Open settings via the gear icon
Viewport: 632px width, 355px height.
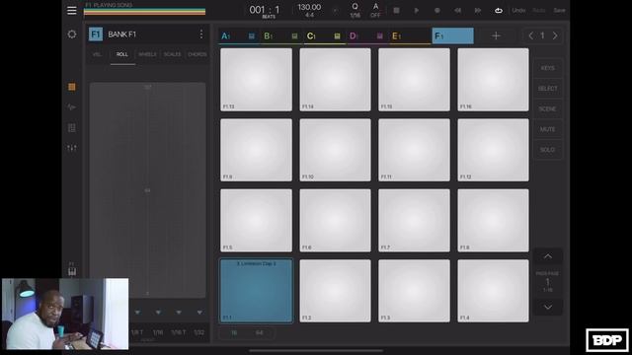72,35
